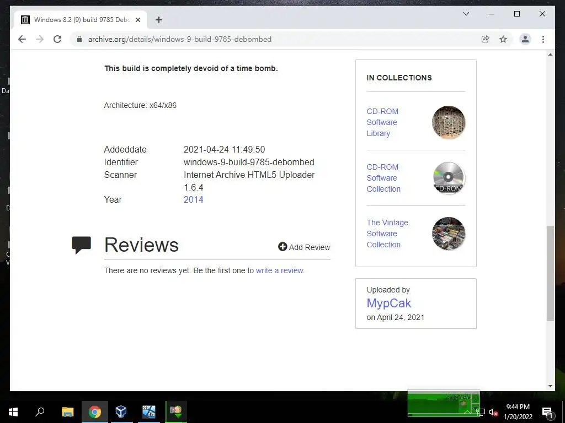Click the download manager taskbar icon
The width and height of the screenshot is (565, 423).
[176, 412]
